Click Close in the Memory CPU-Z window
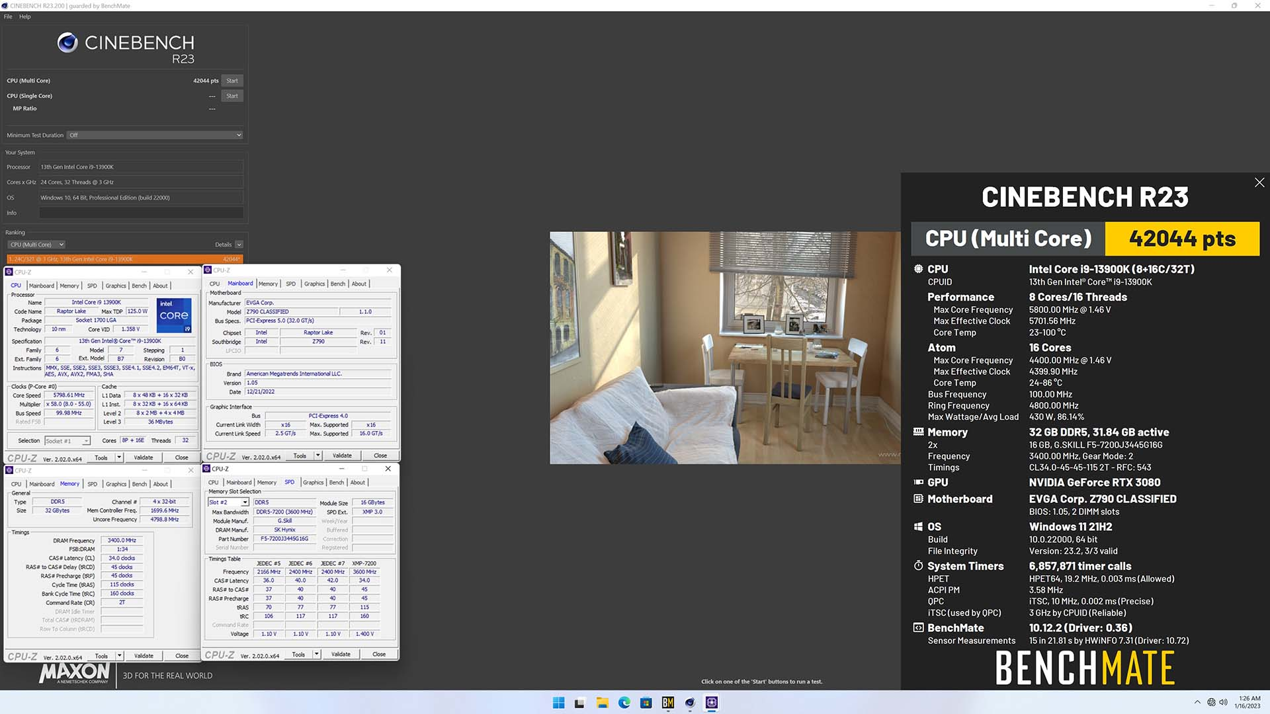This screenshot has width=1270, height=714. point(182,656)
